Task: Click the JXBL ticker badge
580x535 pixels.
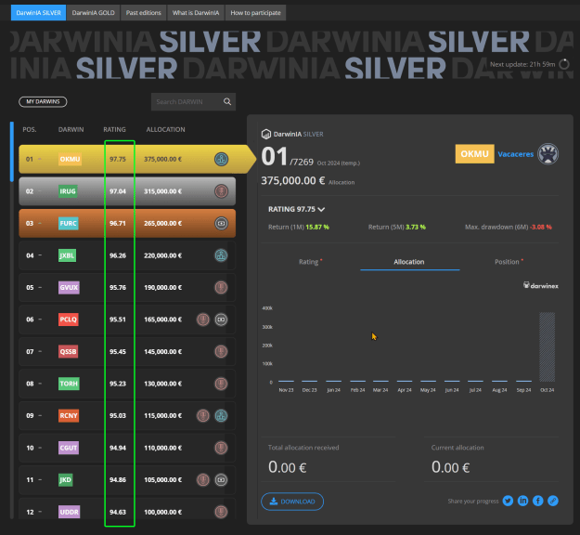Action: (x=67, y=255)
